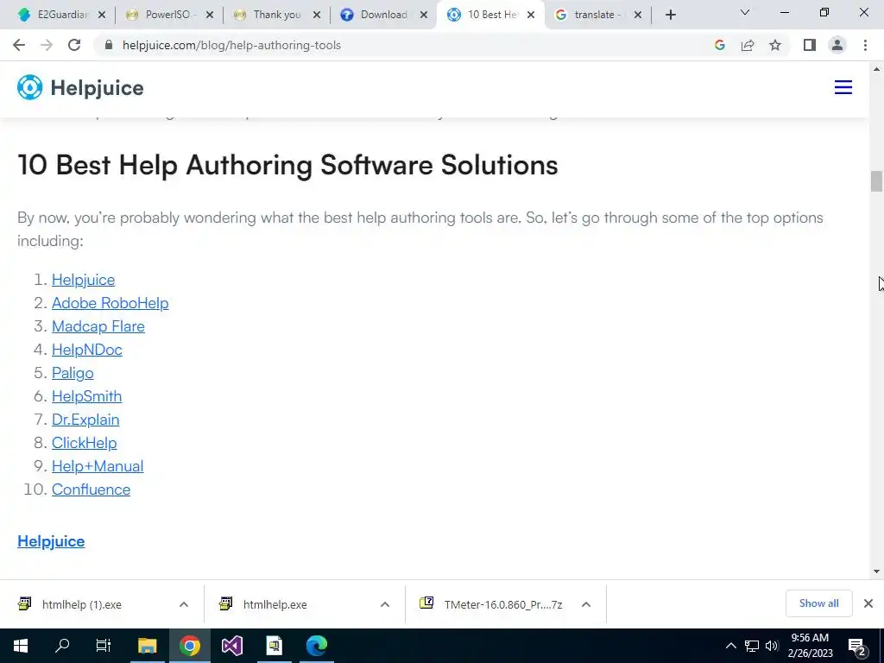Close the E2Guardian tab
The image size is (884, 663).
102,16
